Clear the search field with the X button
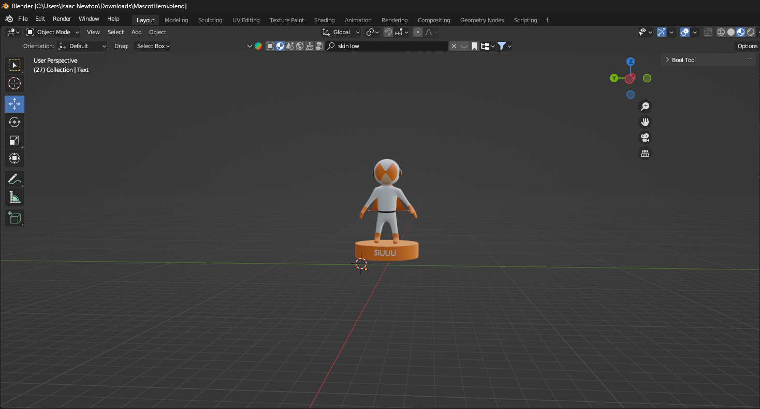Image resolution: width=760 pixels, height=409 pixels. point(454,46)
